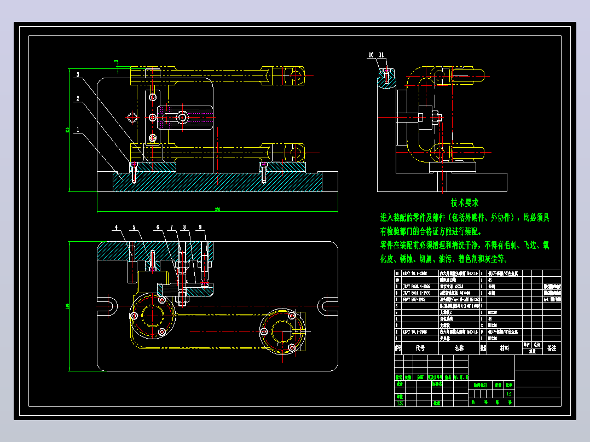Screen dimensions: 590x442
Task: Click the '阶段标记' label in title block
Action: coord(480,385)
